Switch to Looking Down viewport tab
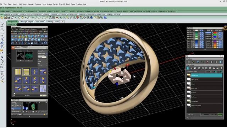 coord(52,21)
